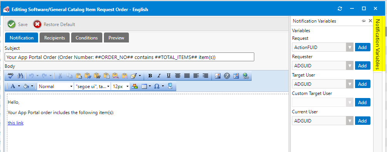This screenshot has height=152, width=387.
Task: Click the 'Your App Portal order includes' line
Action: (x=60, y=113)
